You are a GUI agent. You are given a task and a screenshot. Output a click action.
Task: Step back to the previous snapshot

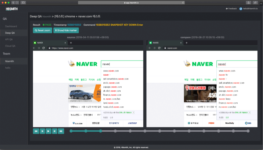tap(42, 131)
